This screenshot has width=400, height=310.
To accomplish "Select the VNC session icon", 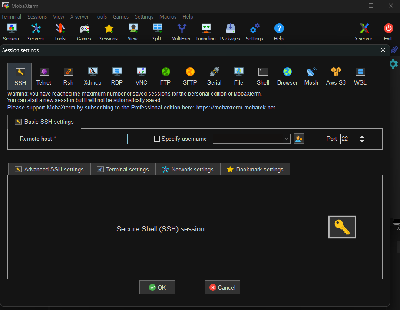I will pos(141,76).
